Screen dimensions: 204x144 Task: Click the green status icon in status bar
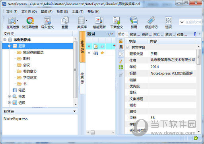[196, 138]
